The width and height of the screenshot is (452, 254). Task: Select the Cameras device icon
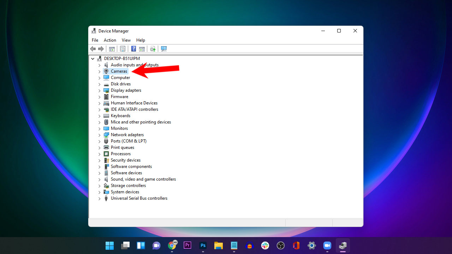pos(106,71)
